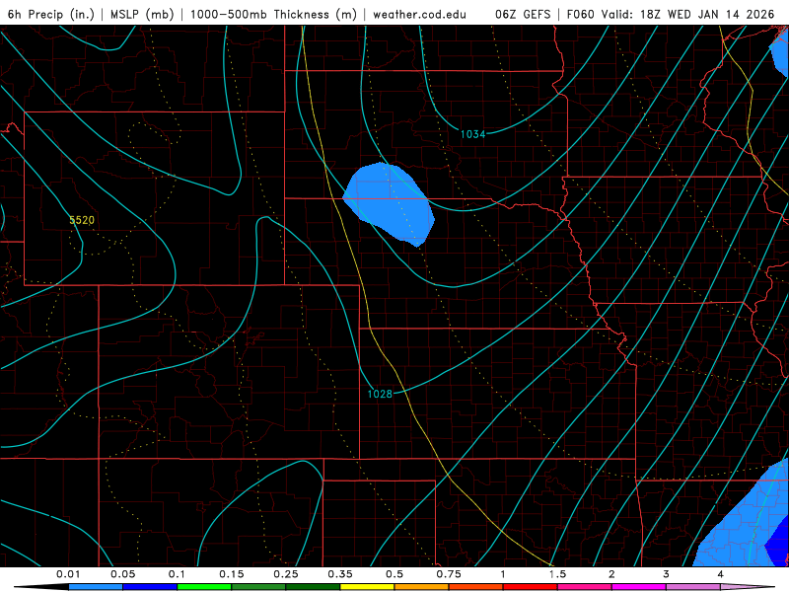789x592 pixels.
Task: Select the red 1–1.5 color bar segment
Action: 531,587
